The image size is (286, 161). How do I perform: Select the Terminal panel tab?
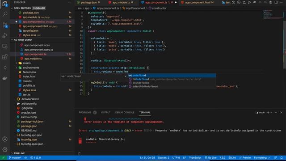145,112
